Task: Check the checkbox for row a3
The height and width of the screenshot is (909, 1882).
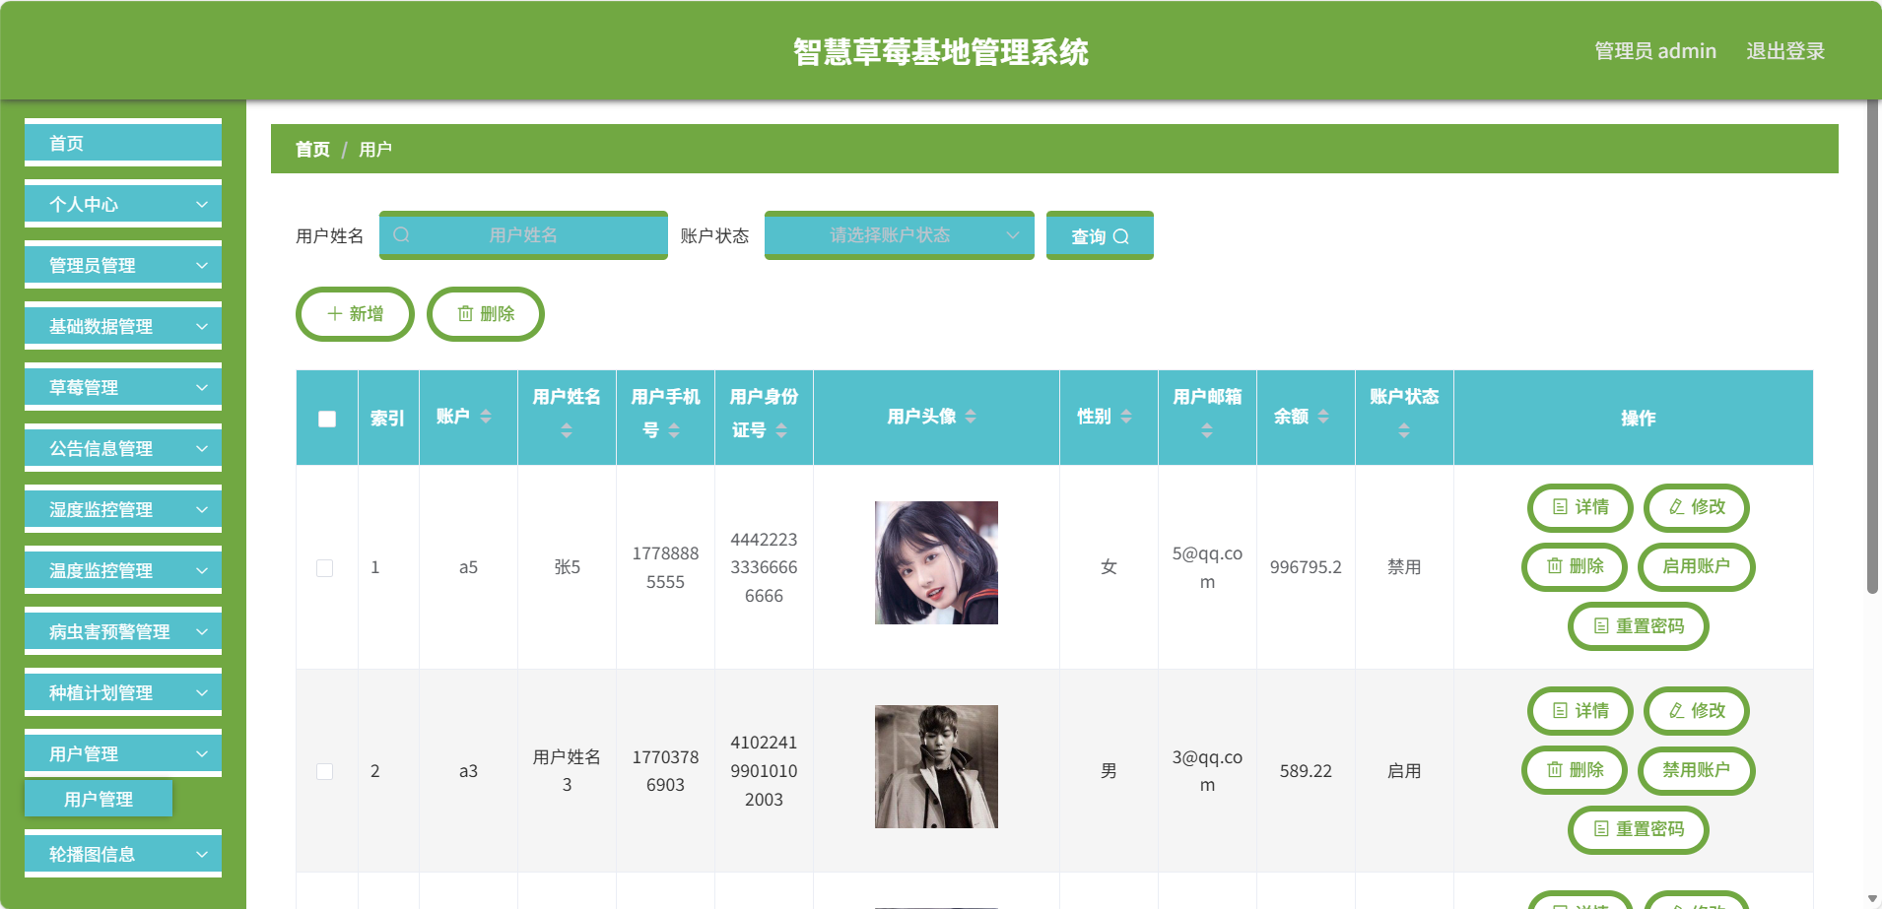Action: pyautogui.click(x=324, y=771)
